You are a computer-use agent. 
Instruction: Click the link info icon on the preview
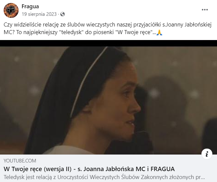tap(207, 154)
